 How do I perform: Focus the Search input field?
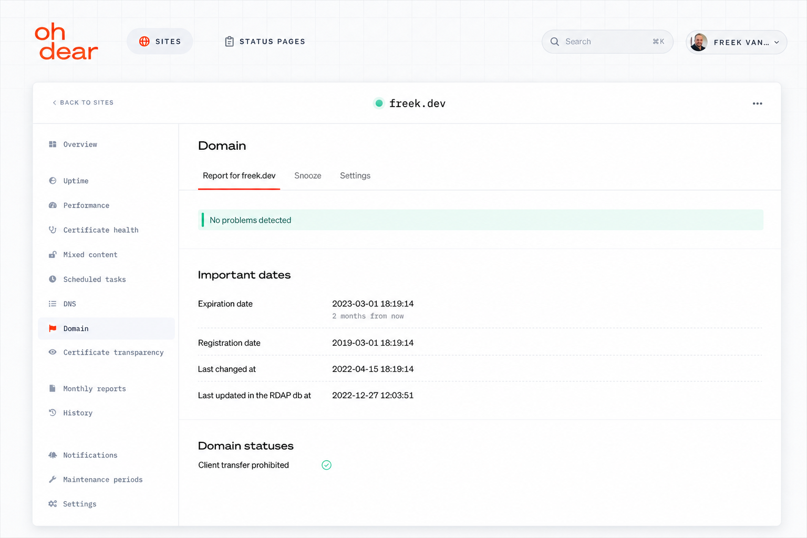607,42
